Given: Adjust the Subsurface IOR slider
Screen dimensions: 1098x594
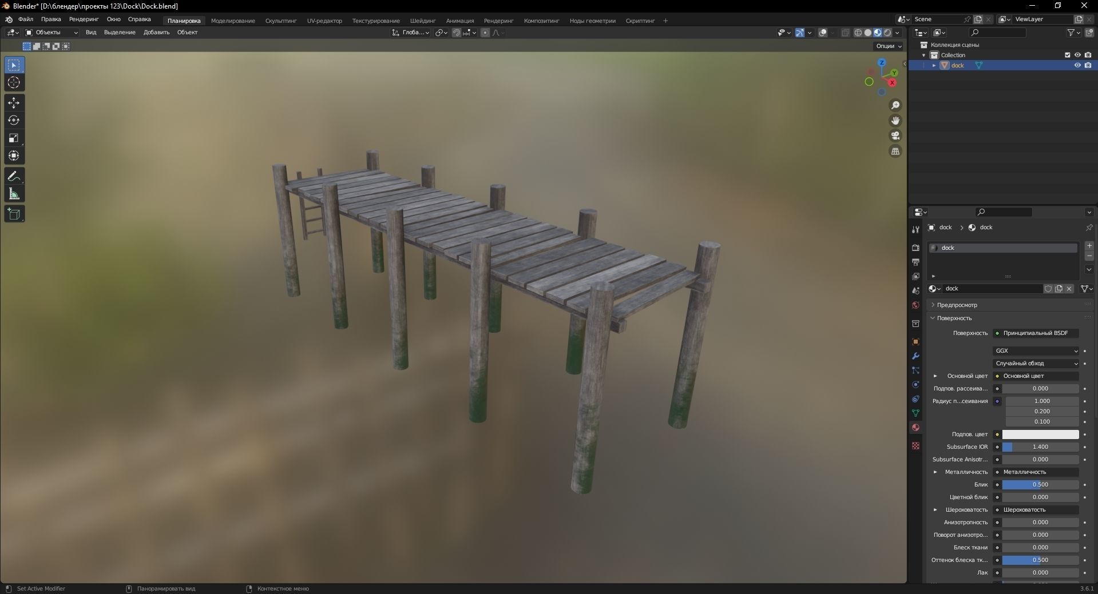Looking at the screenshot, I should (x=1040, y=447).
